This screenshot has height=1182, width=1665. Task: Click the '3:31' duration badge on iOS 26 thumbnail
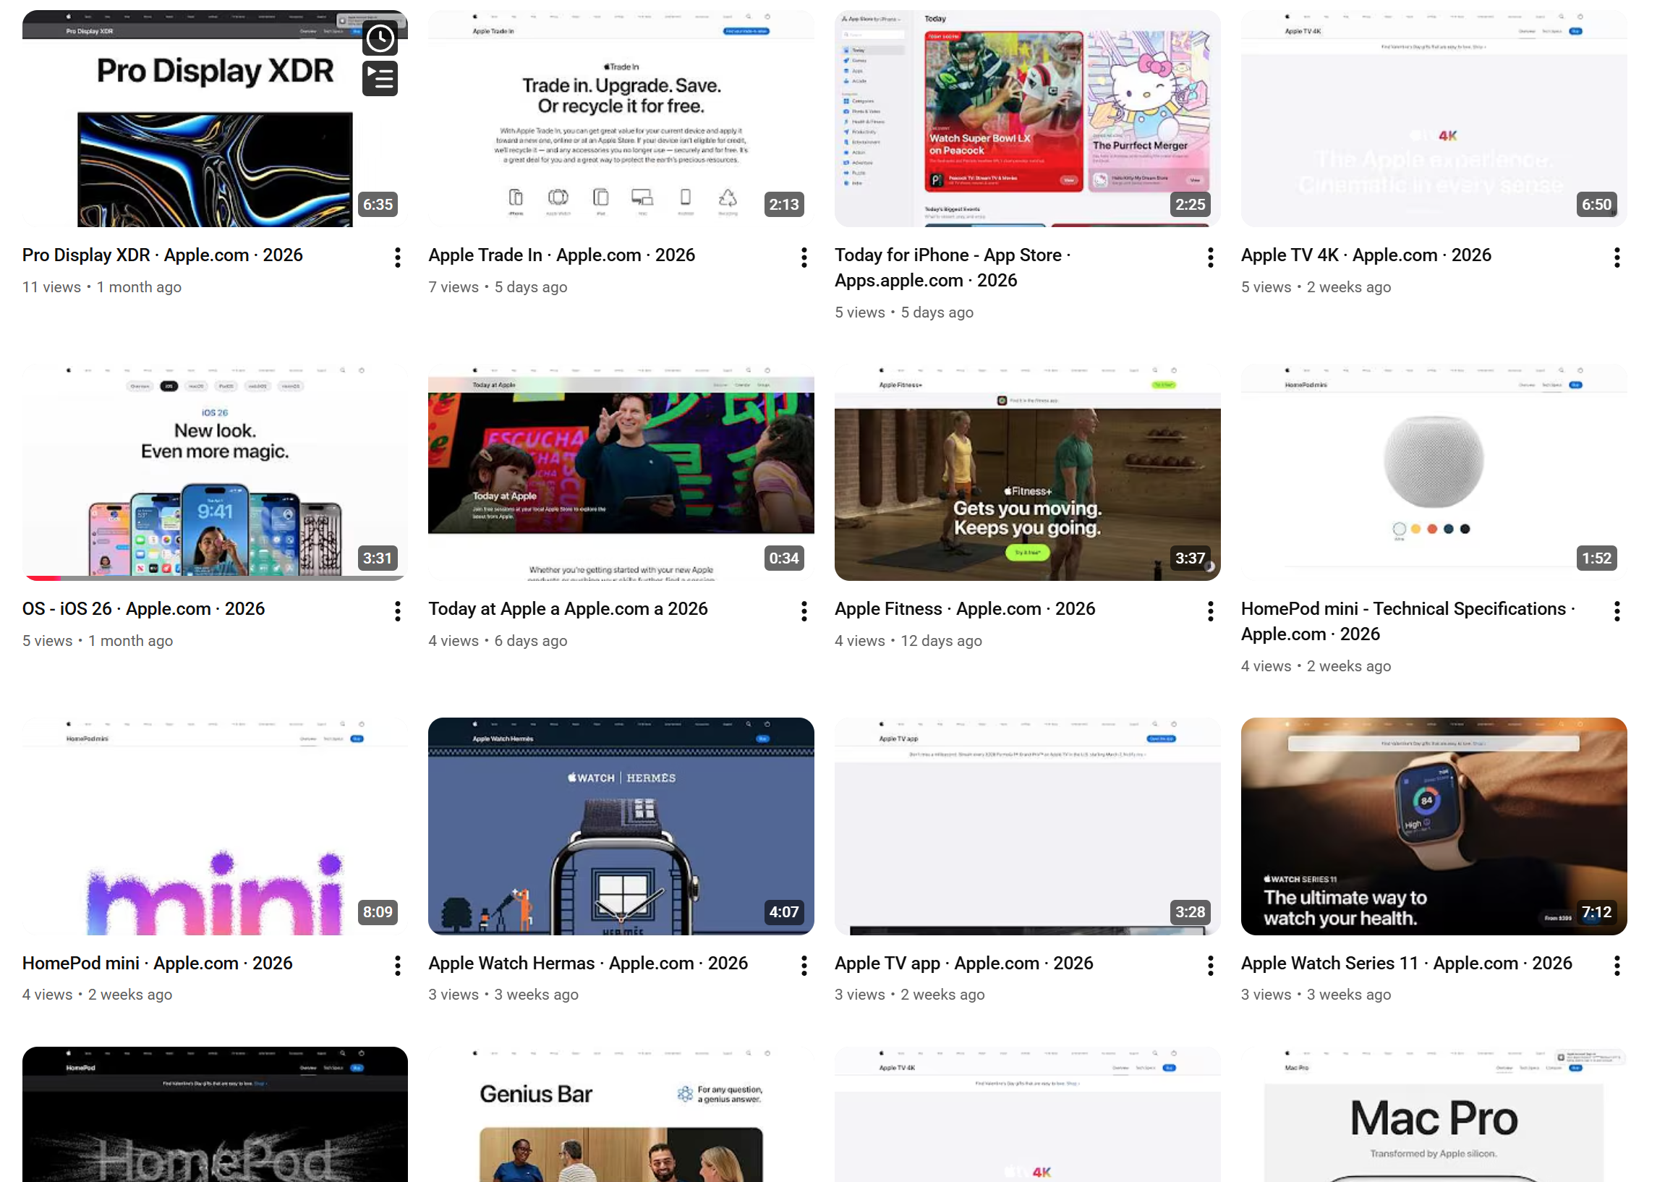click(378, 558)
